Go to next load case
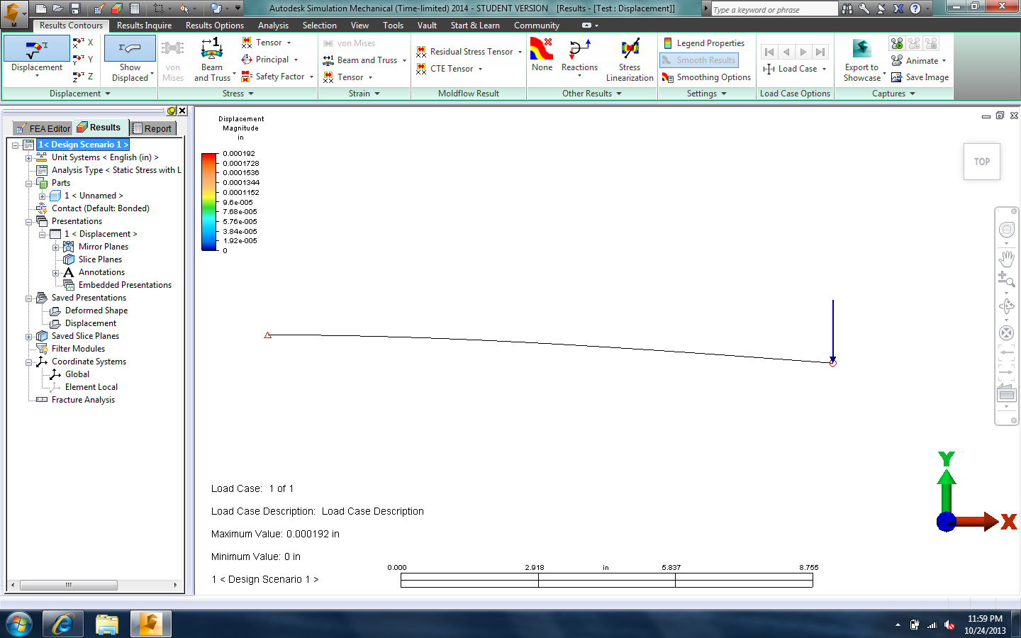The height and width of the screenshot is (638, 1021). pyautogui.click(x=803, y=52)
